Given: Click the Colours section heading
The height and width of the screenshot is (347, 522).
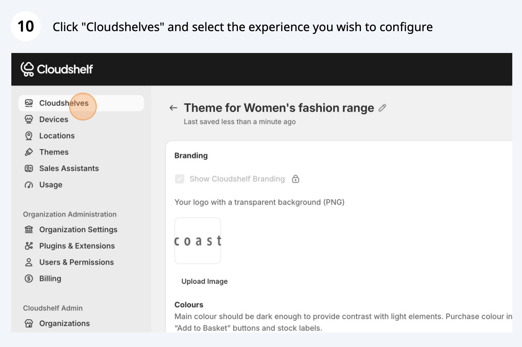Looking at the screenshot, I should [x=189, y=305].
